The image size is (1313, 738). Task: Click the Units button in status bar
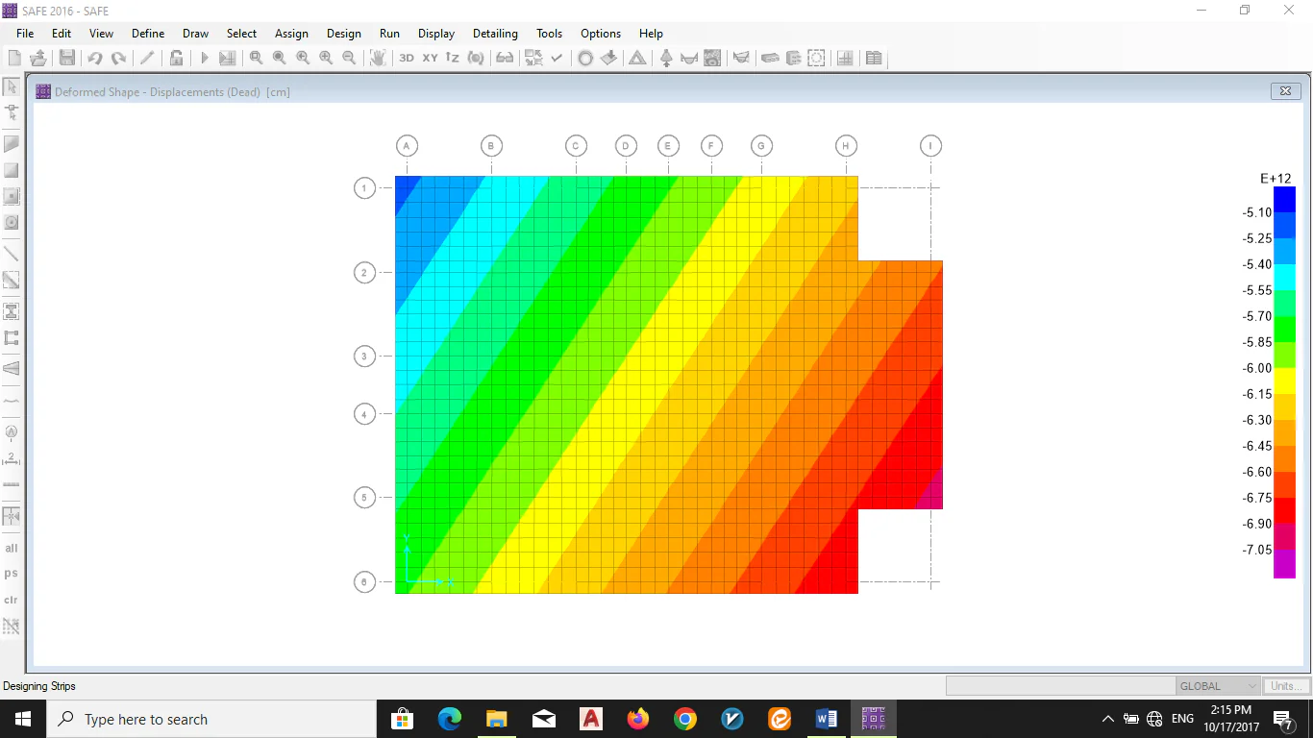click(x=1284, y=686)
